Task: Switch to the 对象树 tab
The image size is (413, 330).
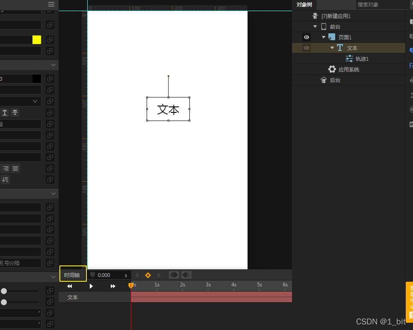Action: (x=304, y=5)
